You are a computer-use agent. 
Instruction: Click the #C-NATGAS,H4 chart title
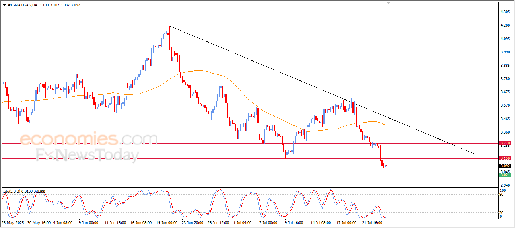click(x=23, y=5)
